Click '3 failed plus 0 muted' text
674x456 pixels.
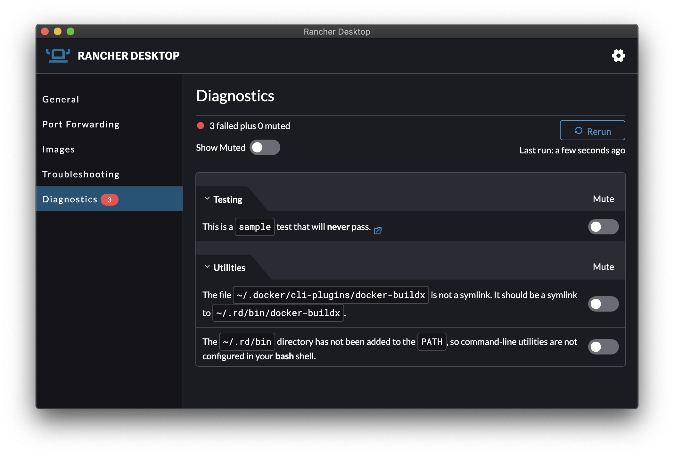(x=250, y=126)
